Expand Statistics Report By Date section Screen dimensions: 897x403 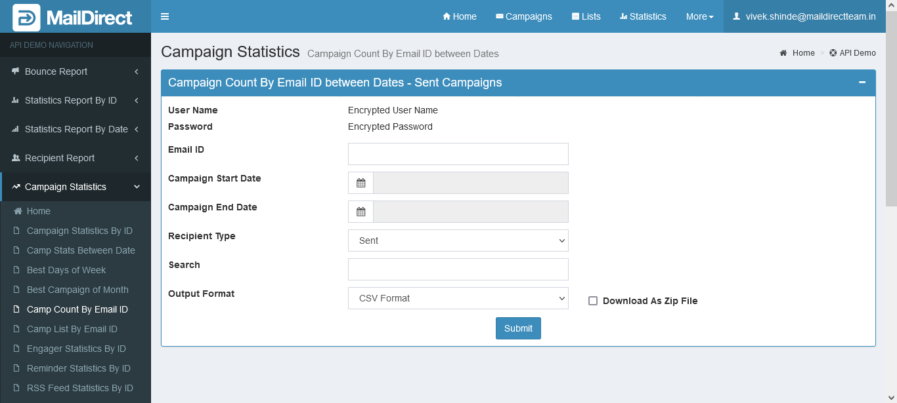click(76, 129)
